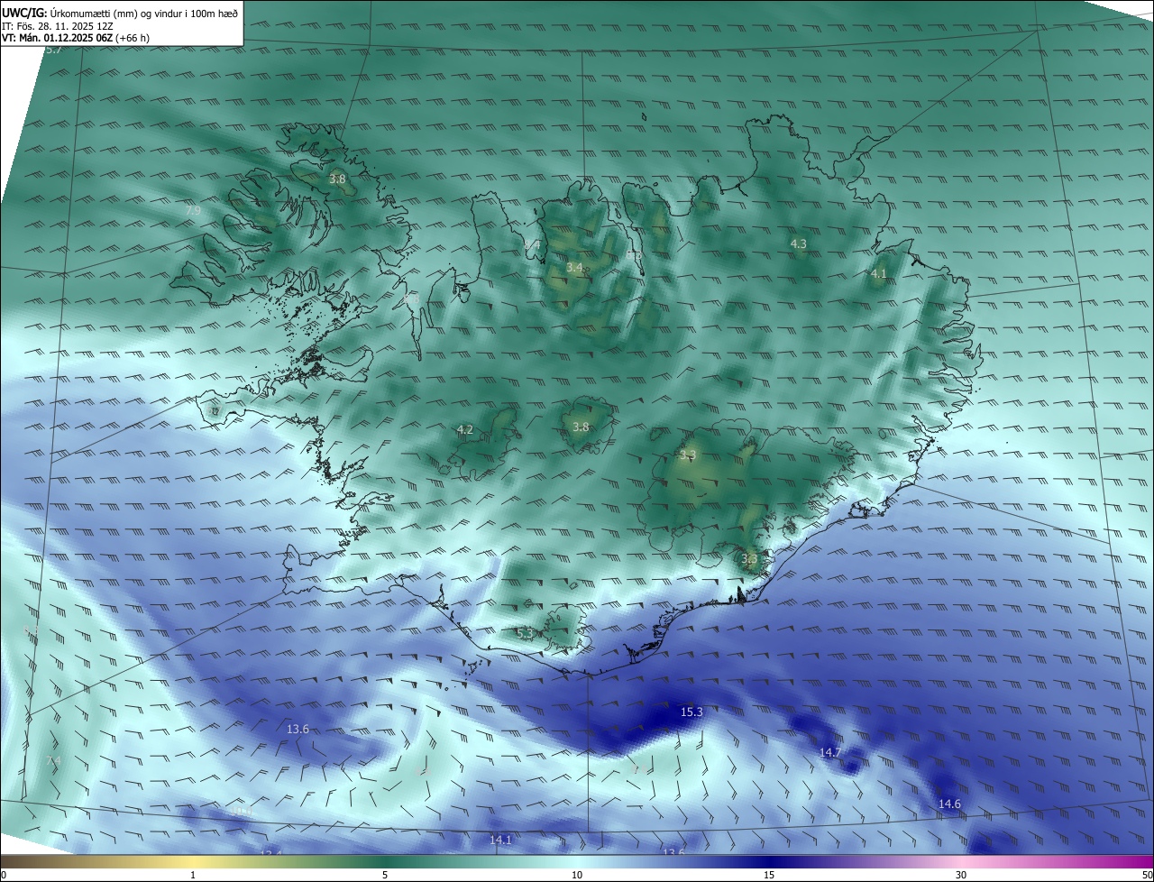This screenshot has height=882, width=1154.
Task: Click the initial time 'IT: Fös. 28. 11. 2025 12Z'
Action: [x=57, y=25]
